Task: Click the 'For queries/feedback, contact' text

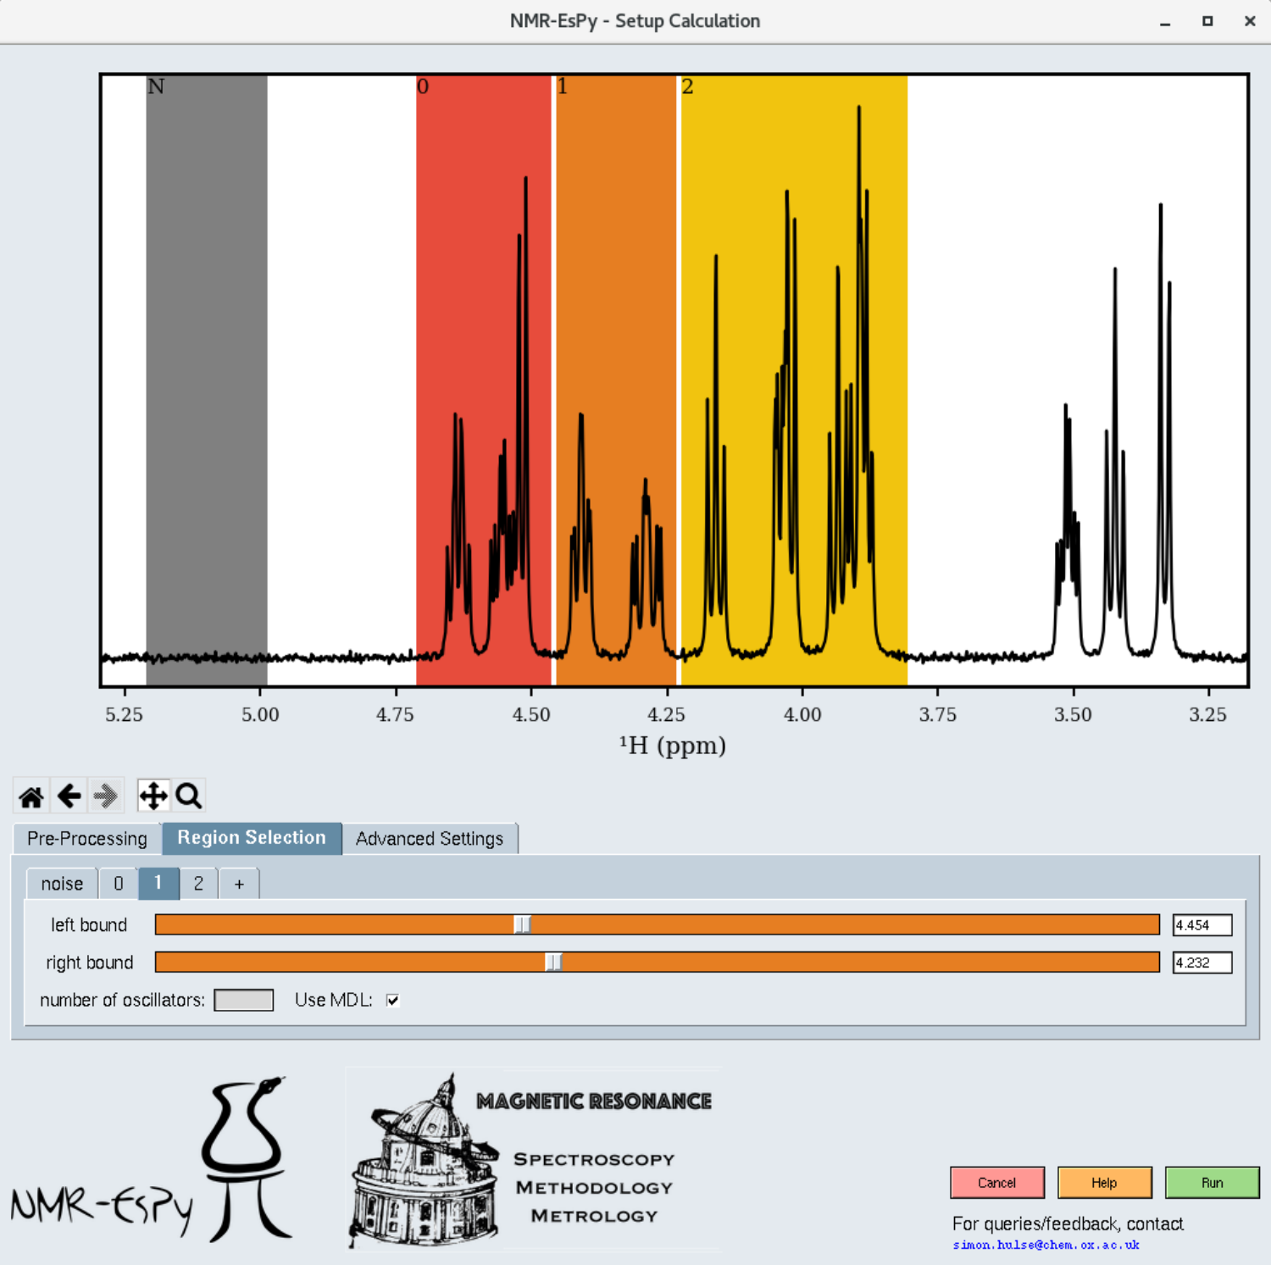Action: (x=1068, y=1223)
